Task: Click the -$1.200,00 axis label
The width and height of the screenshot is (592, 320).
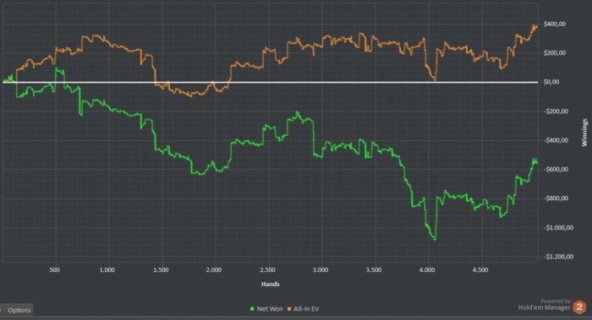Action: point(558,257)
